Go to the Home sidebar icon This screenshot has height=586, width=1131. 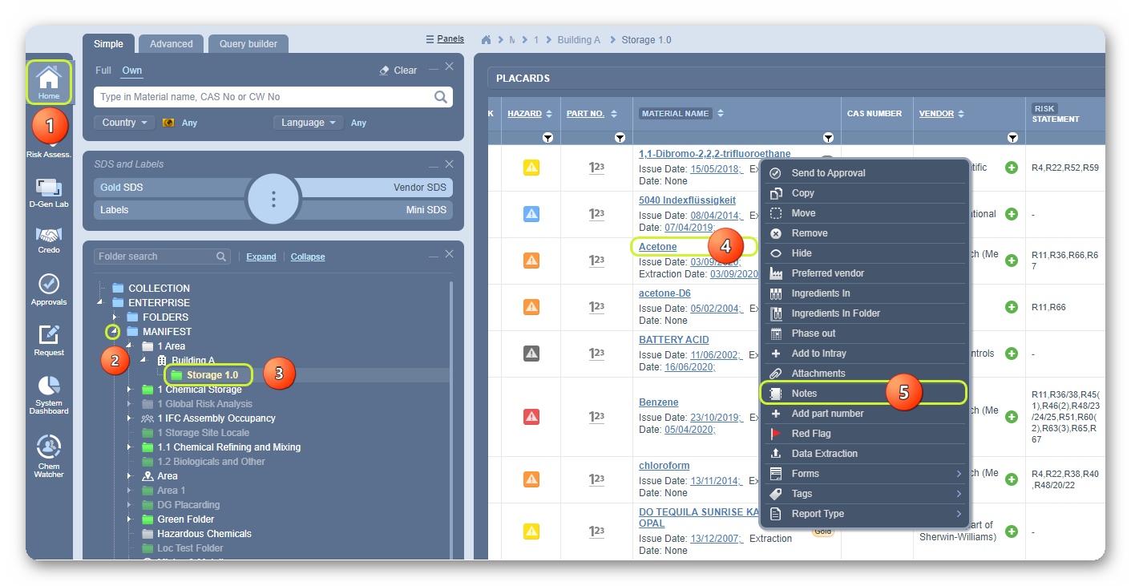pyautogui.click(x=49, y=83)
